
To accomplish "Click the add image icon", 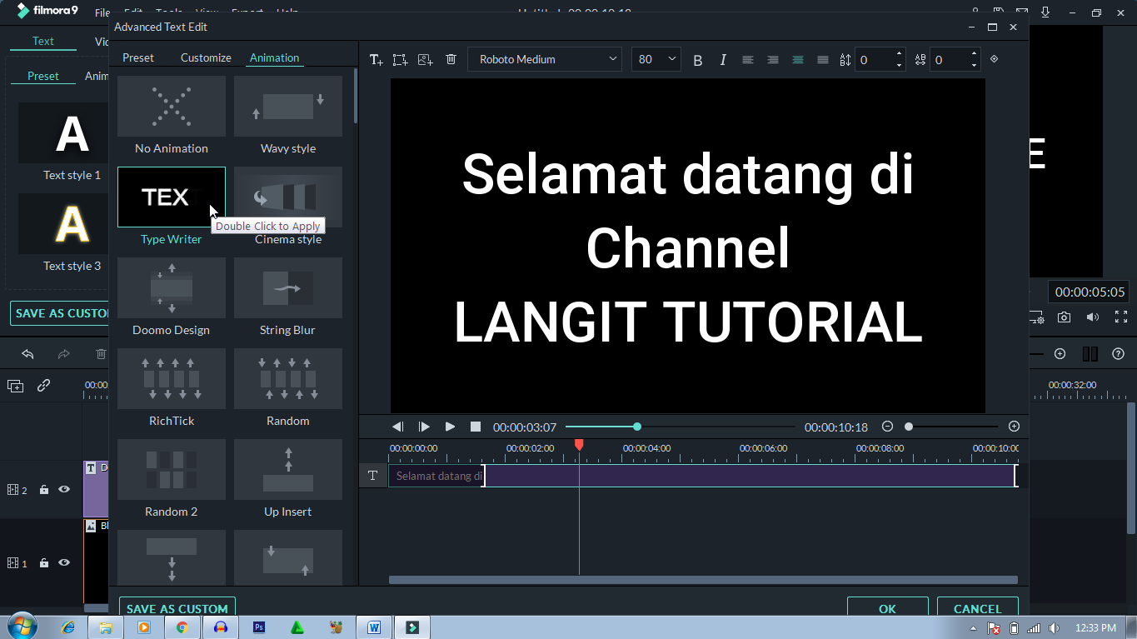I will pyautogui.click(x=426, y=59).
